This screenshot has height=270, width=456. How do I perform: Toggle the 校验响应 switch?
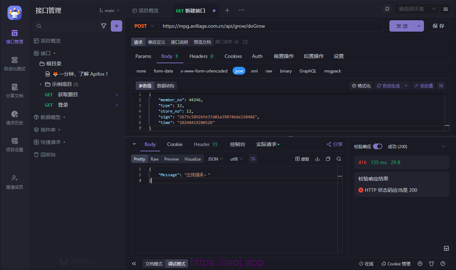coord(378,146)
